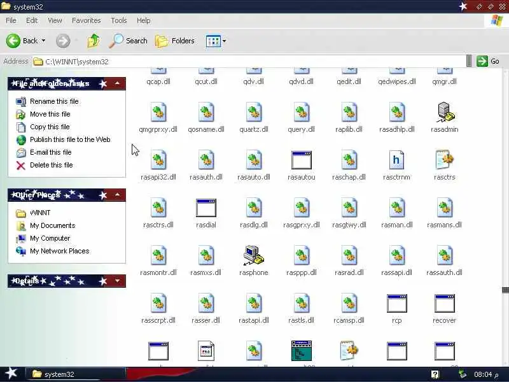509x382 pixels.
Task: Click the green Back arrow button
Action: pos(13,41)
